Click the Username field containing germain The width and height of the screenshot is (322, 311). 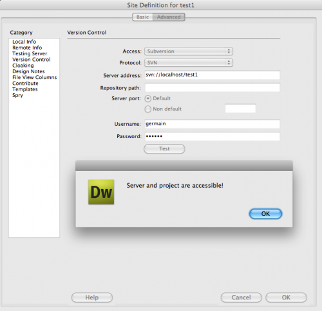(x=213, y=124)
